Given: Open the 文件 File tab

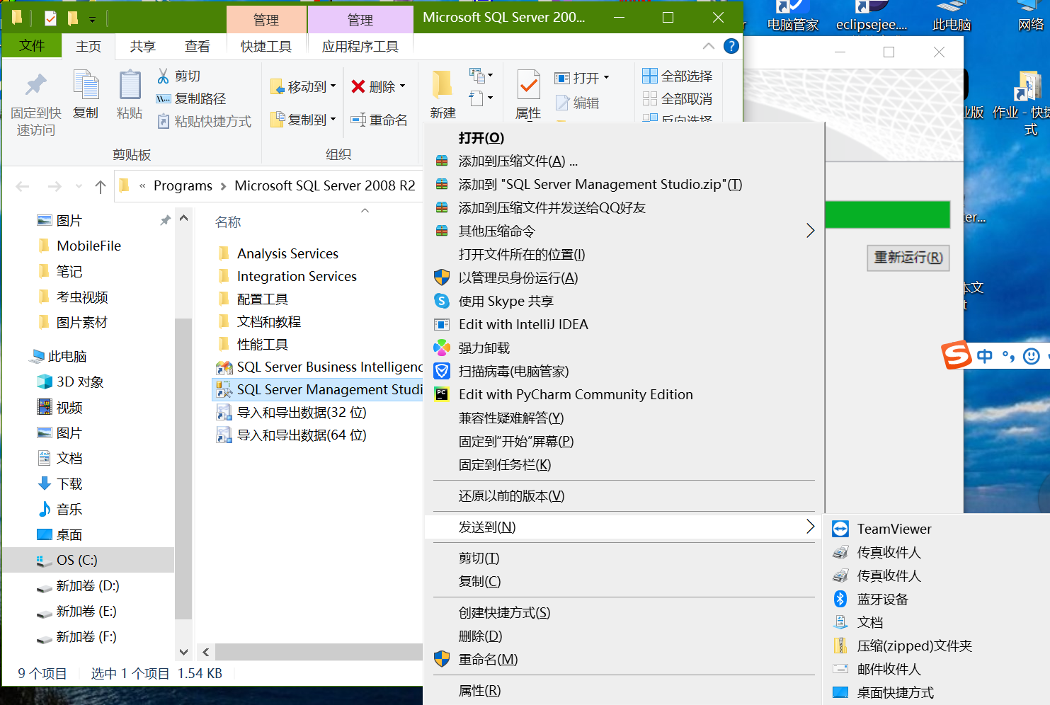Looking at the screenshot, I should coord(32,46).
